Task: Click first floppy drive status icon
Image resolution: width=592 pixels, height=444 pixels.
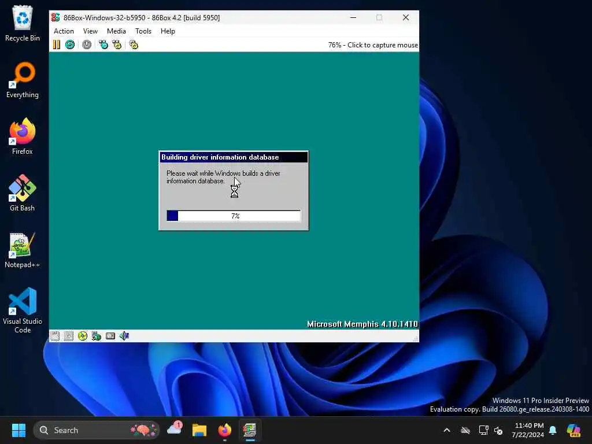Action: [55, 336]
